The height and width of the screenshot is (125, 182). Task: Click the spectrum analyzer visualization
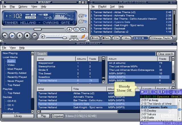63,16
